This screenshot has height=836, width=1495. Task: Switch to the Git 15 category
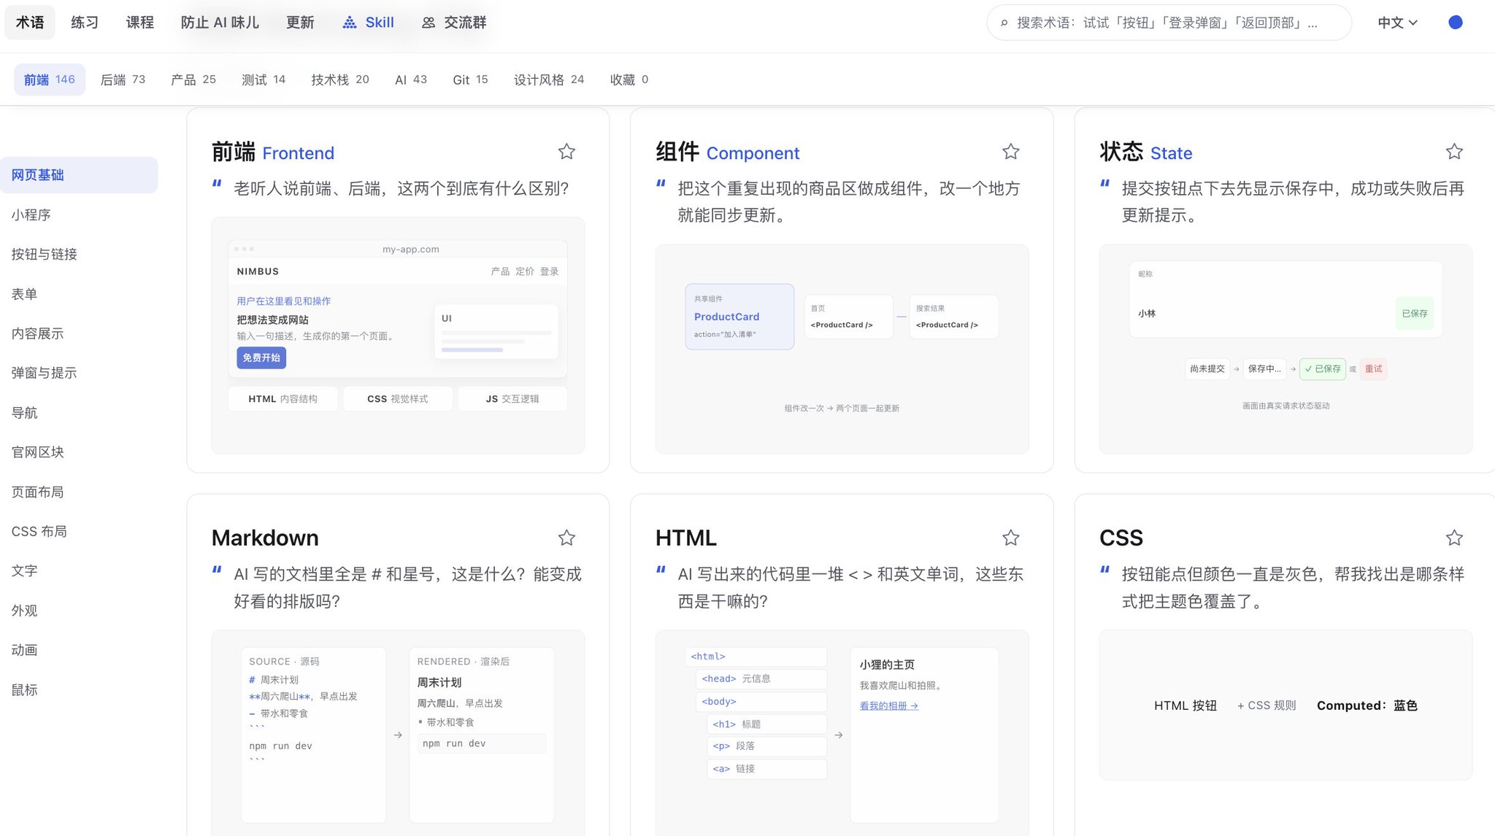pos(470,80)
